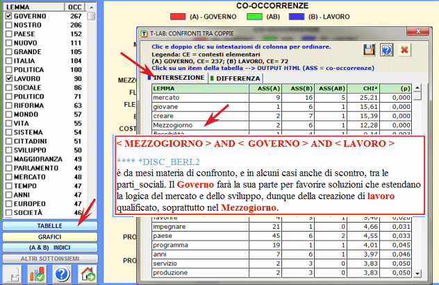The height and width of the screenshot is (285, 439).
Task: Sort table by (p) column header
Action: coord(395,89)
